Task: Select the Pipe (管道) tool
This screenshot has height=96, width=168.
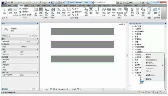Action: click(x=59, y=11)
